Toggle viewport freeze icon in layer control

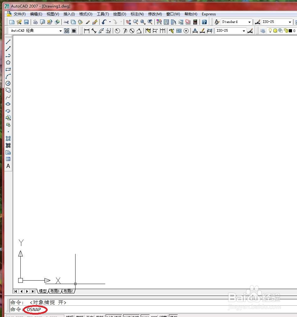pos(280,30)
